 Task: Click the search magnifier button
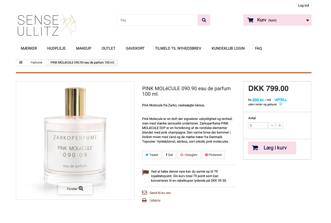(204, 20)
